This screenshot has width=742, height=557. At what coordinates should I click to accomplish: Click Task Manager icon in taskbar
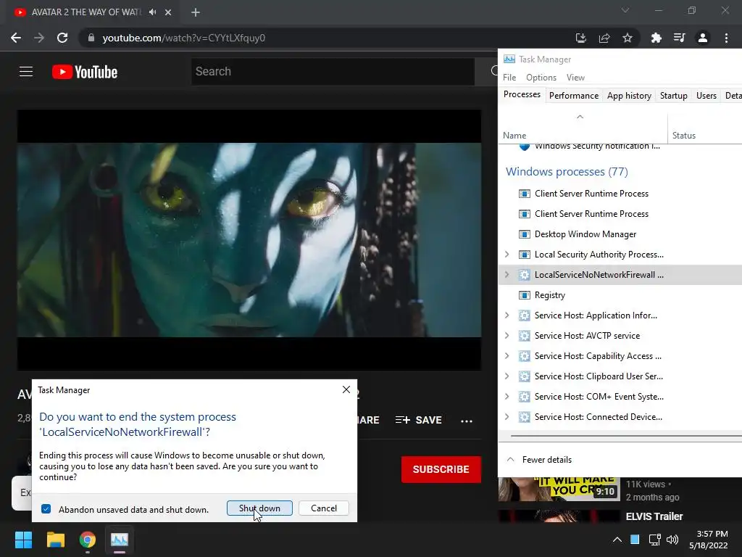tap(120, 540)
